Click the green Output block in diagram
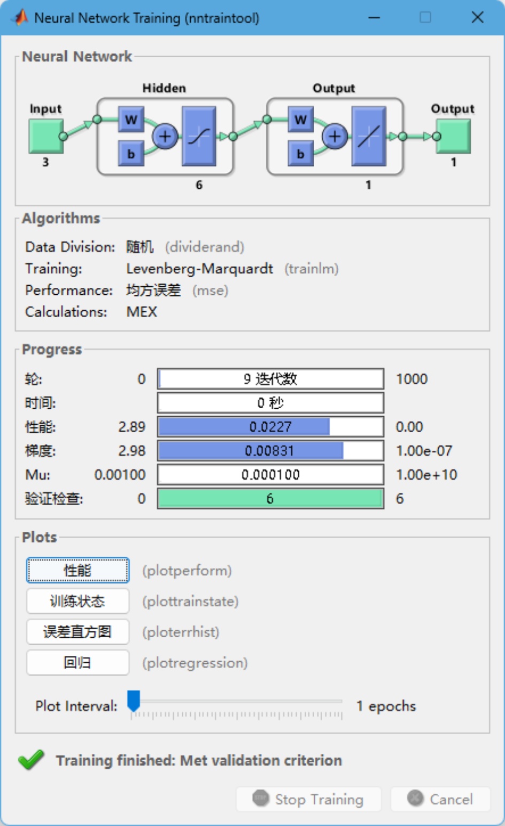The image size is (505, 826). point(454,136)
